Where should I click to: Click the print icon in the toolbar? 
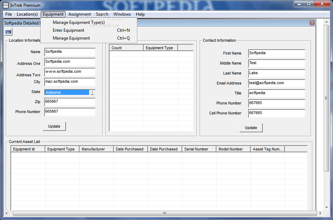pos(9,32)
